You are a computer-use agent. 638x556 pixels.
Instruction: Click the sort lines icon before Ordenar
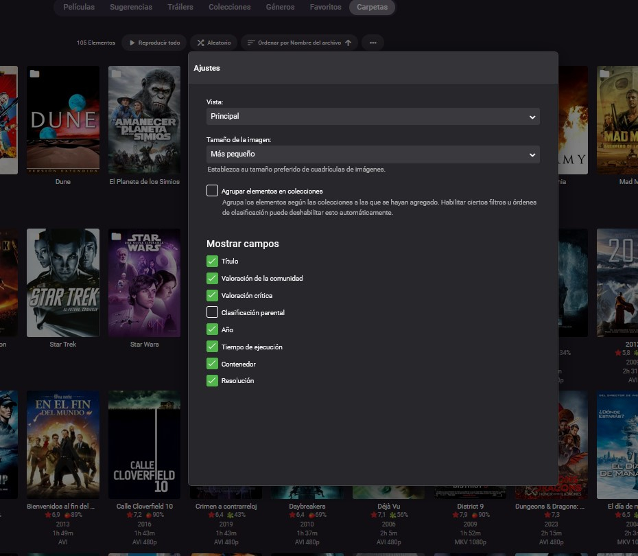251,43
